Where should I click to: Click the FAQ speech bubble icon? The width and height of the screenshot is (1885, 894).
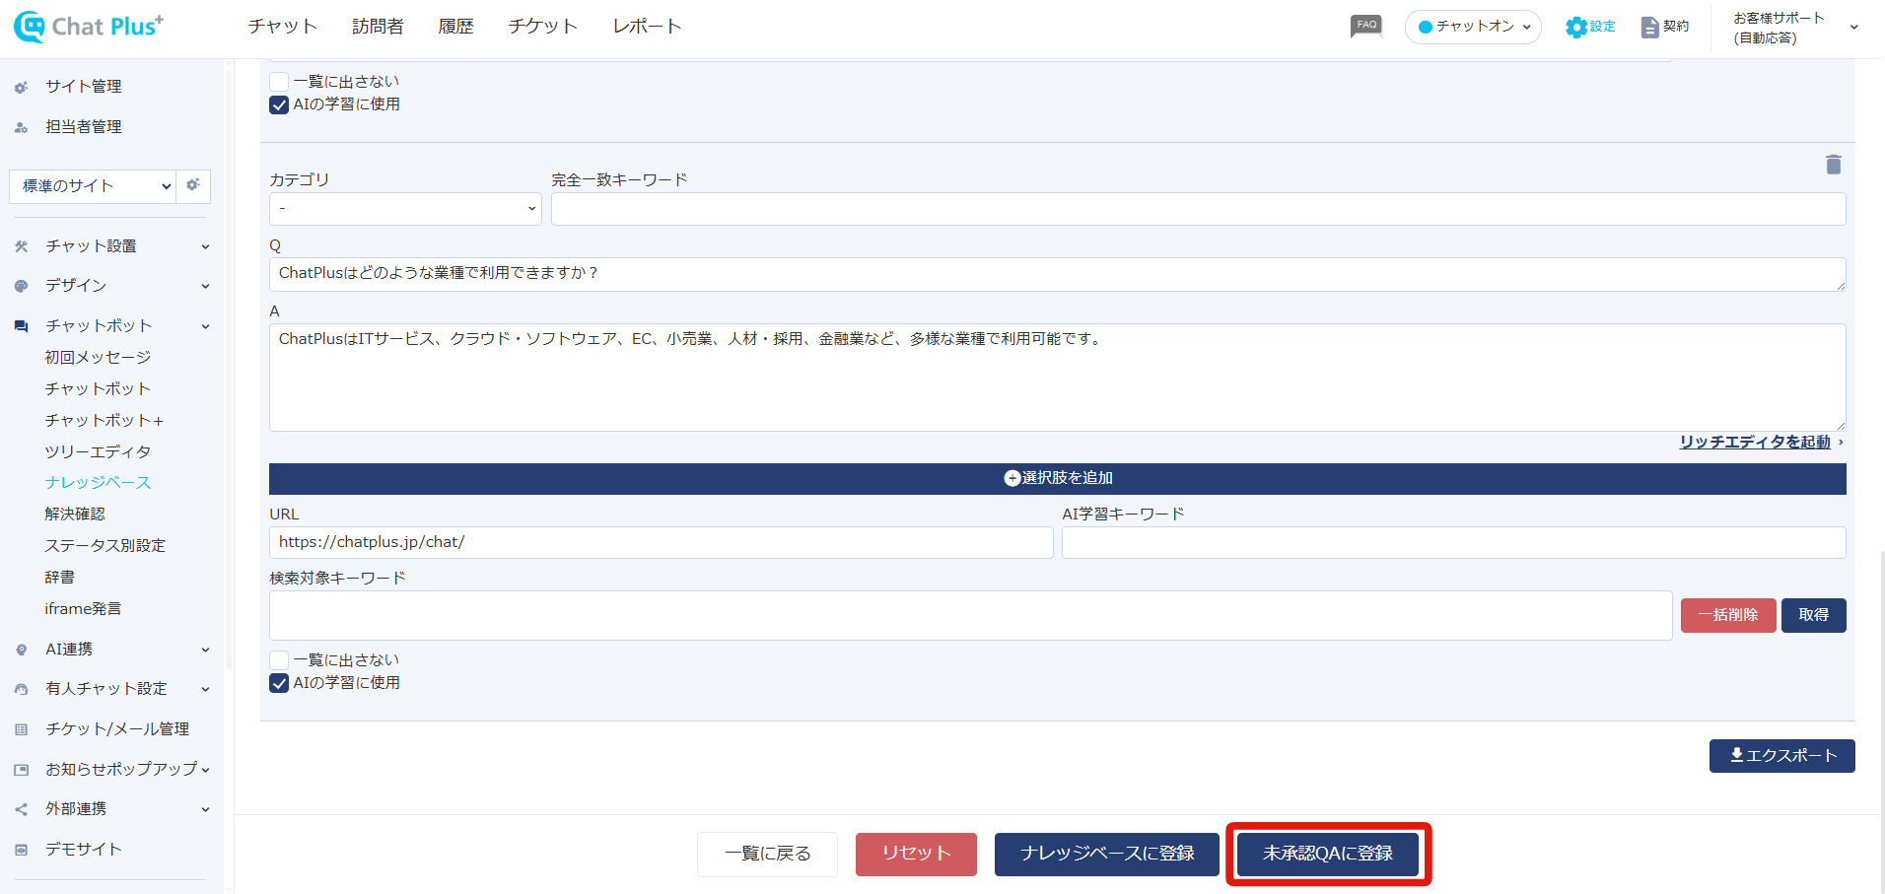click(x=1365, y=26)
